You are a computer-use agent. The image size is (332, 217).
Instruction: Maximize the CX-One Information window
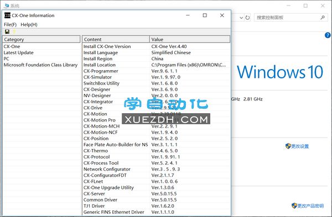coord(205,15)
